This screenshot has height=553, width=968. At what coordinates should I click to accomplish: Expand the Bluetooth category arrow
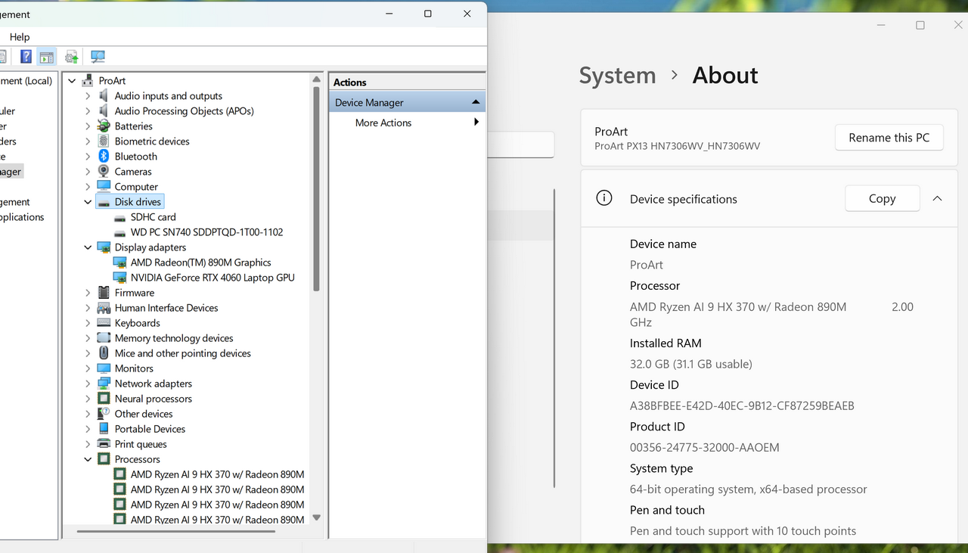(88, 157)
